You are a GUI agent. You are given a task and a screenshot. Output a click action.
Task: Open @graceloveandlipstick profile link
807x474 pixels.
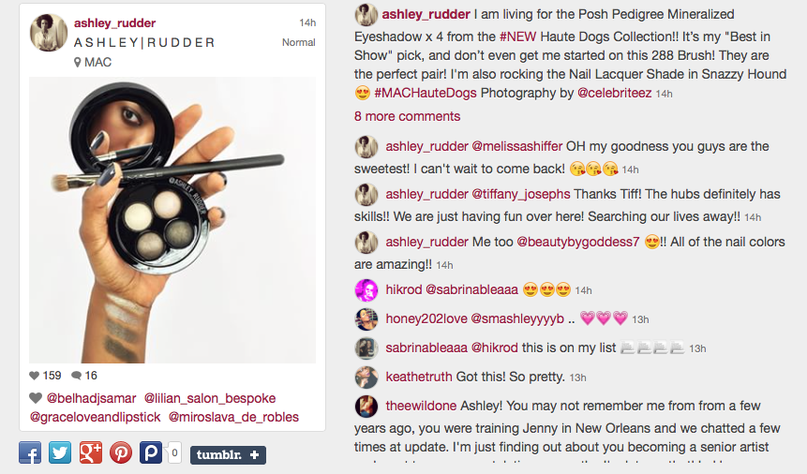click(x=96, y=417)
